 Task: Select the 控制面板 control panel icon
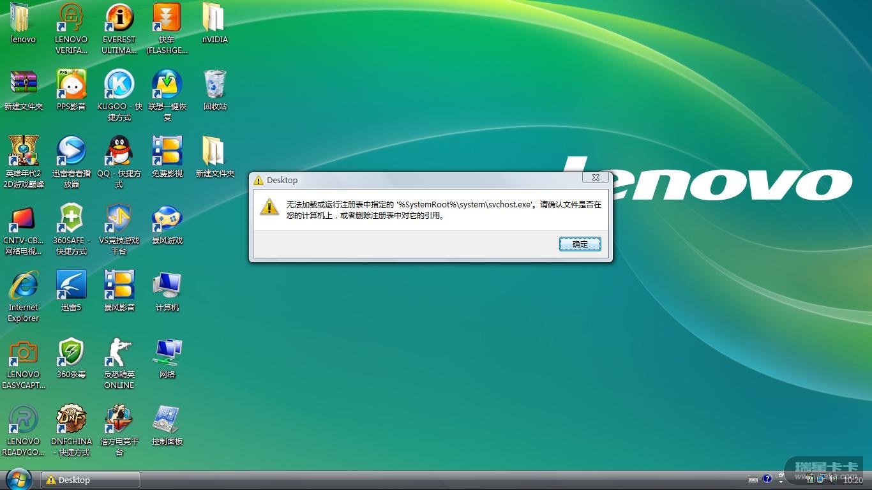167,419
